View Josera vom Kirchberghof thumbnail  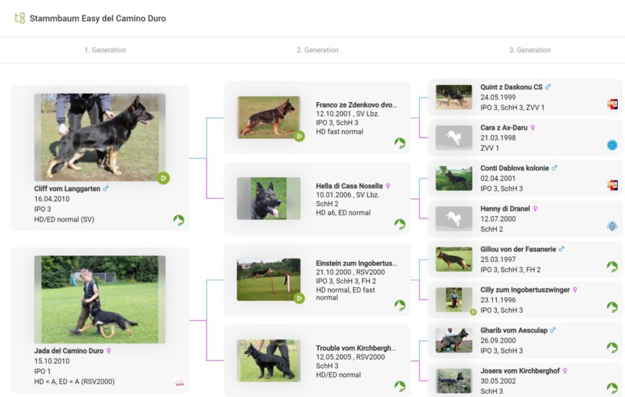[x=453, y=381]
